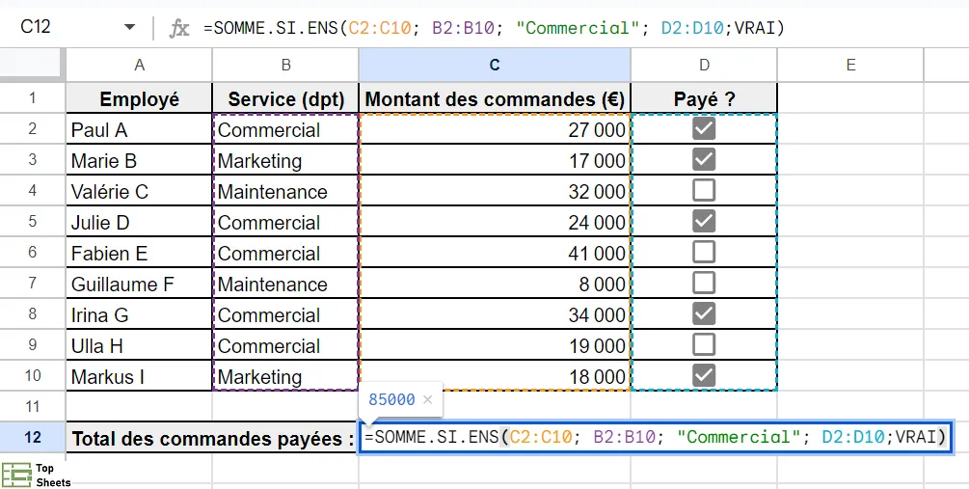Click inside the formula bar text
The image size is (969, 489).
pyautogui.click(x=493, y=28)
